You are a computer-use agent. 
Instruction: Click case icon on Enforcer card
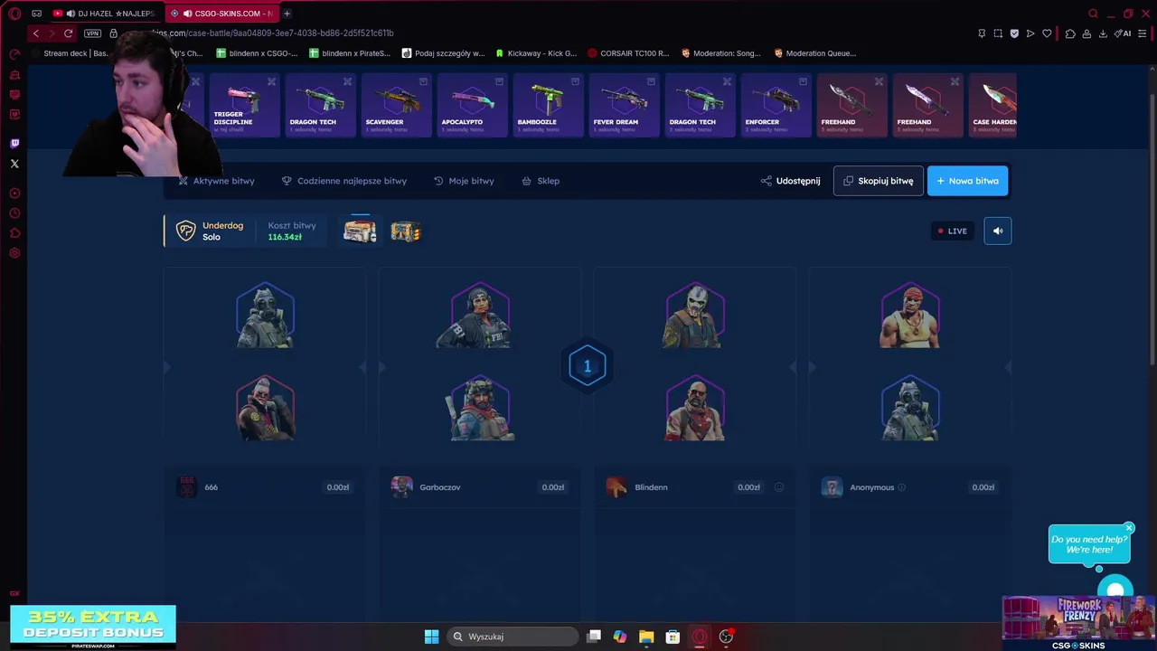803,81
